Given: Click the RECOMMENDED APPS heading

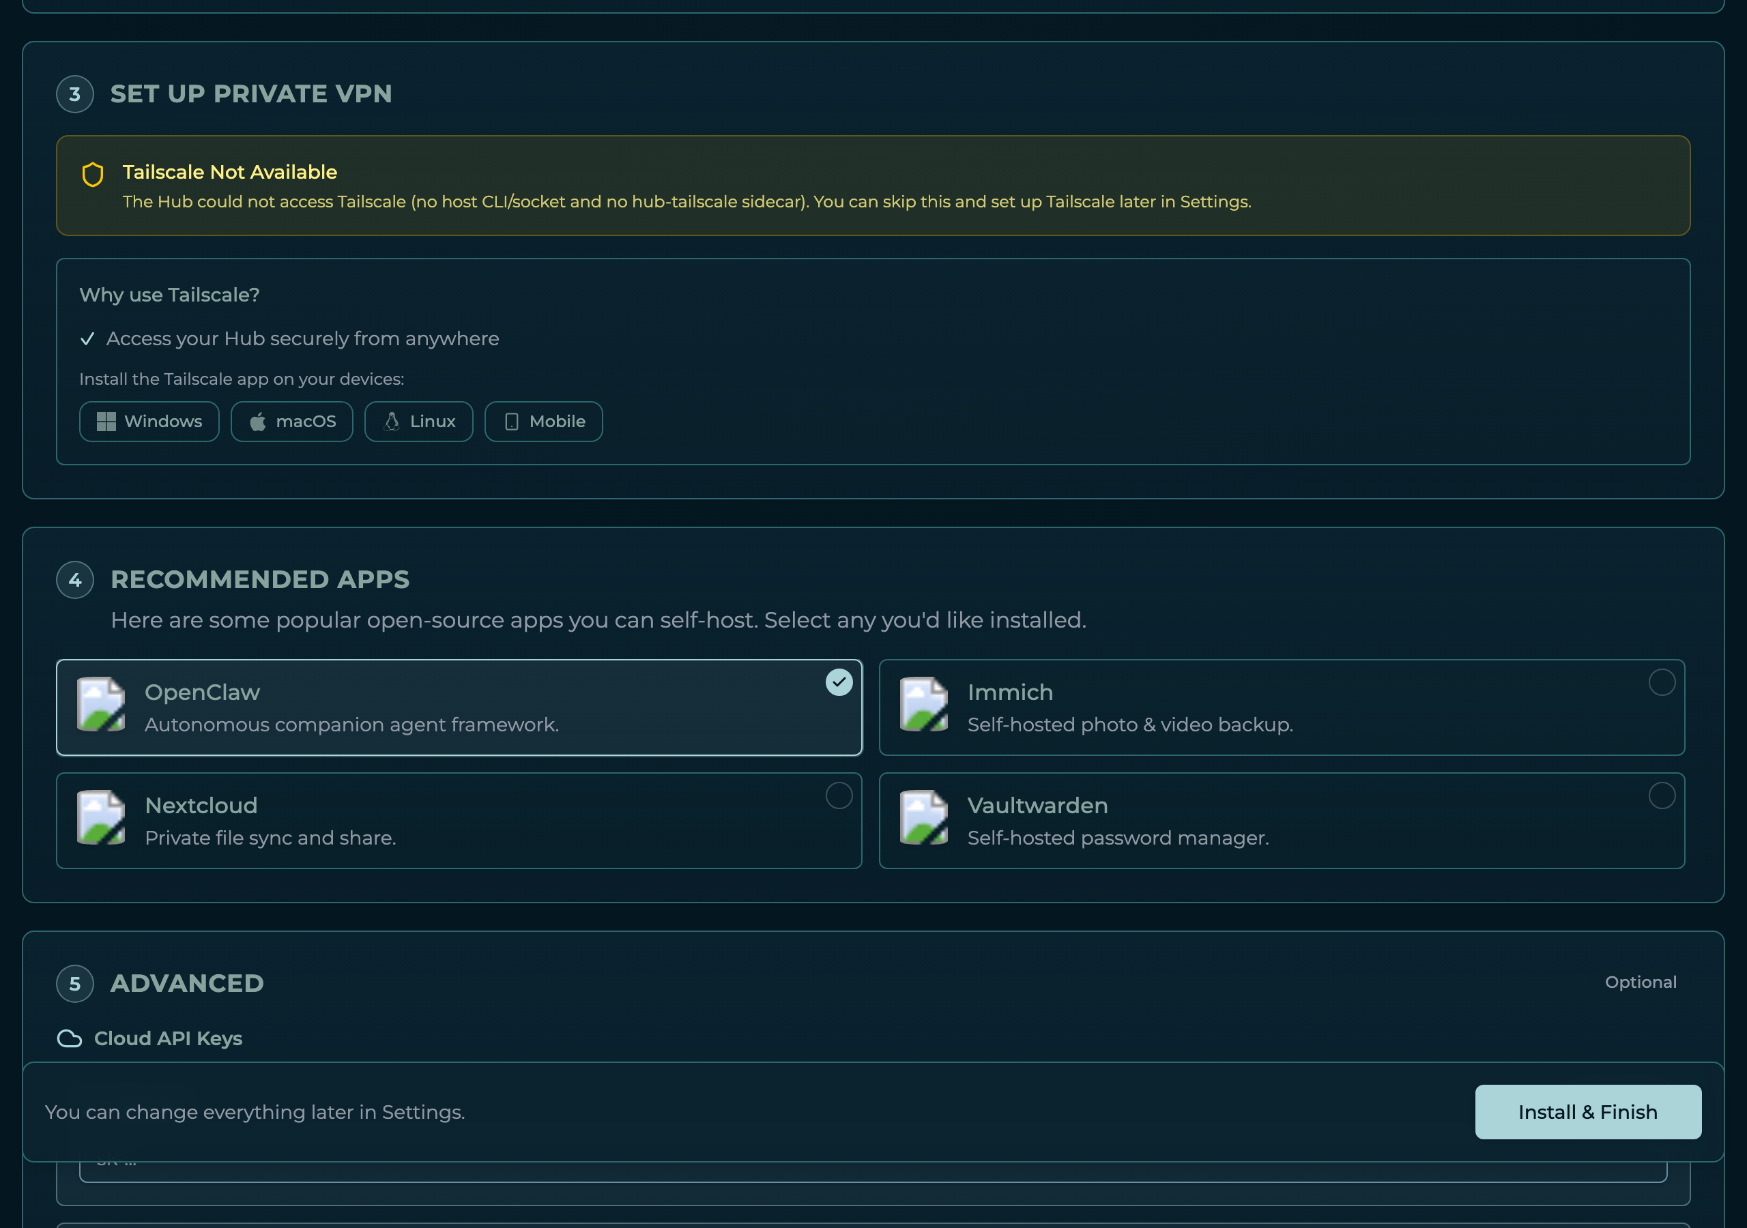Looking at the screenshot, I should pos(260,580).
